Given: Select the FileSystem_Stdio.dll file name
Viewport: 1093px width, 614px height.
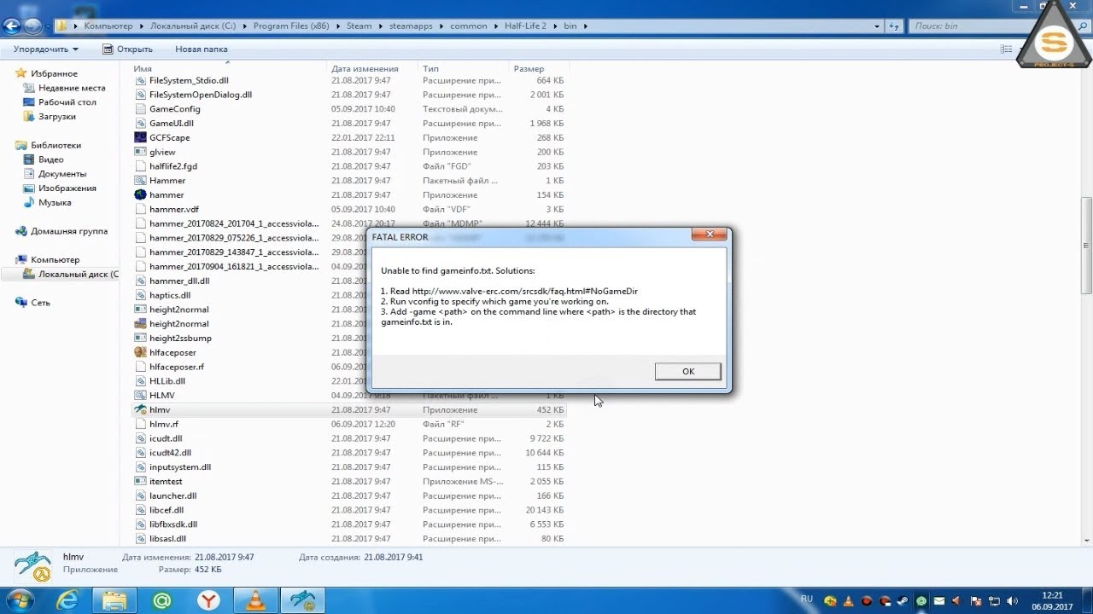Looking at the screenshot, I should click(189, 80).
